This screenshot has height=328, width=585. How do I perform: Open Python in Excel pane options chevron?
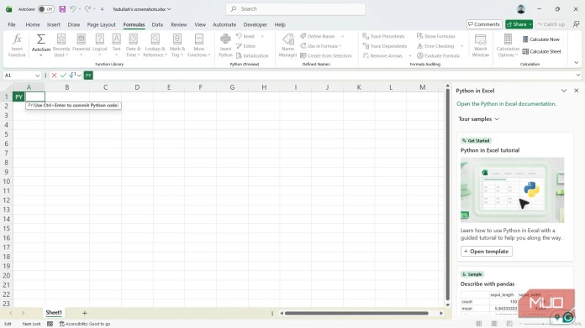(x=564, y=91)
